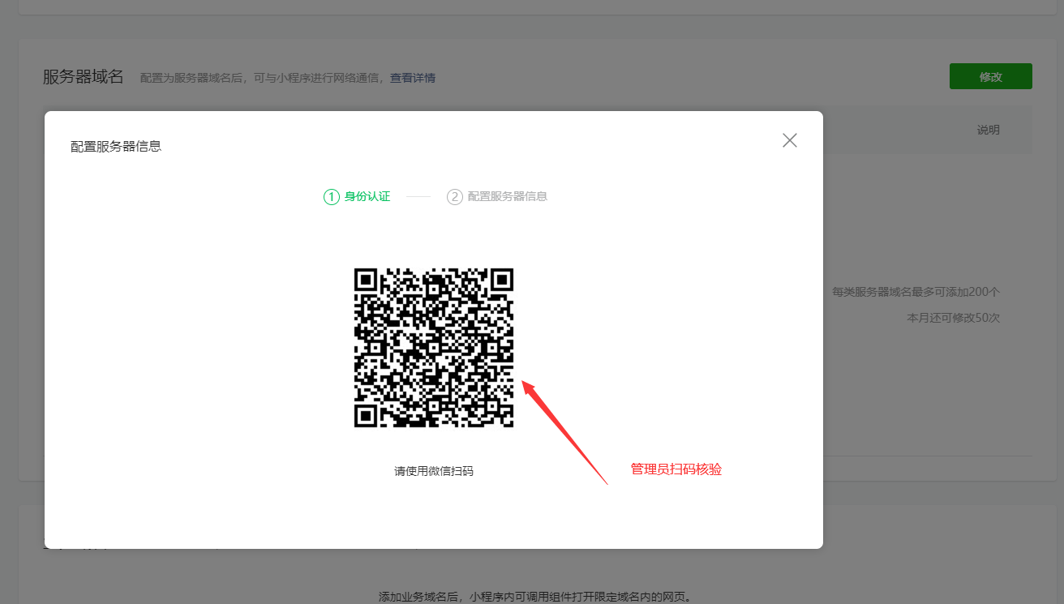Close the 配置服务器信息 dialog
This screenshot has height=604, width=1064.
tap(789, 140)
